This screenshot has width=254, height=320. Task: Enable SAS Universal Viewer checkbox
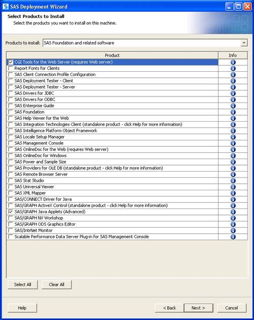pyautogui.click(x=10, y=187)
